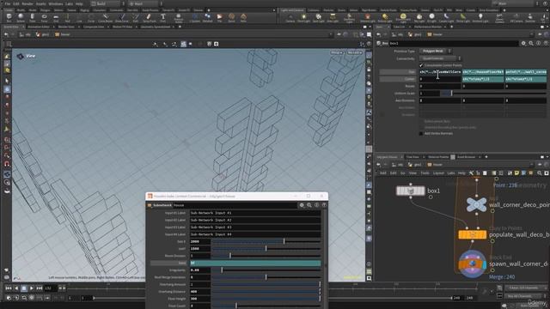Add an Ambient Light from shelf
This screenshot has width=550, height=309.
click(480, 17)
